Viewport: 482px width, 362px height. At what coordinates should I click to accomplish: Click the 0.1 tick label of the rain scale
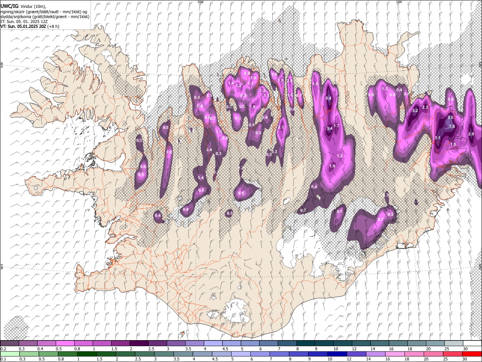3,359
